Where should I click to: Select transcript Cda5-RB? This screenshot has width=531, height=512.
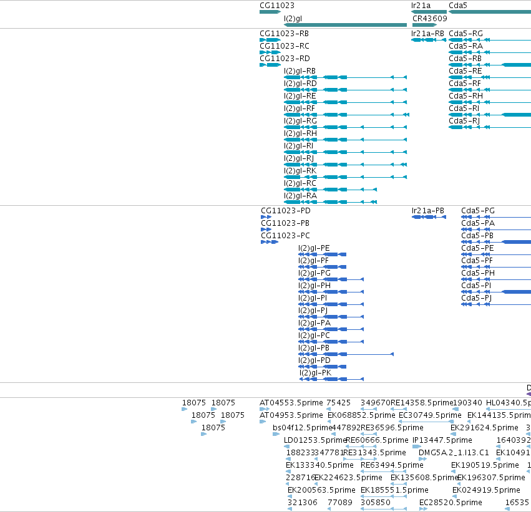(490, 65)
